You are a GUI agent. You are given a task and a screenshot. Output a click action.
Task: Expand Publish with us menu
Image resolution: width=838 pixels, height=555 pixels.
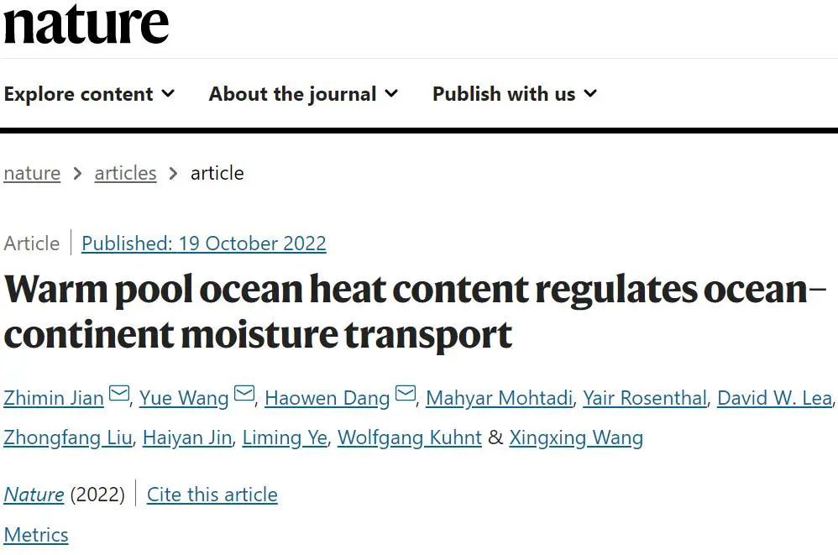pos(514,94)
